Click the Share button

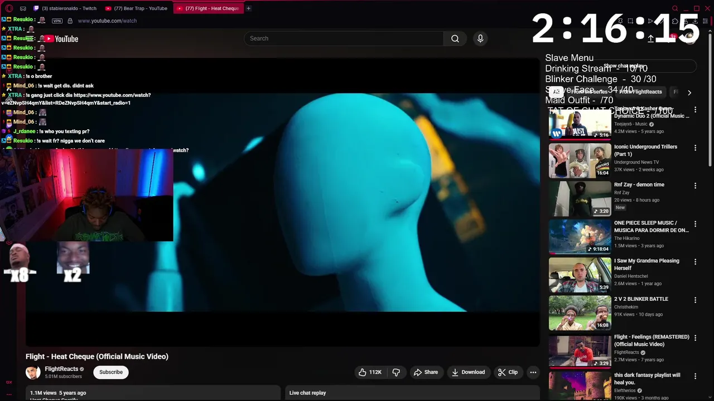[x=425, y=372]
